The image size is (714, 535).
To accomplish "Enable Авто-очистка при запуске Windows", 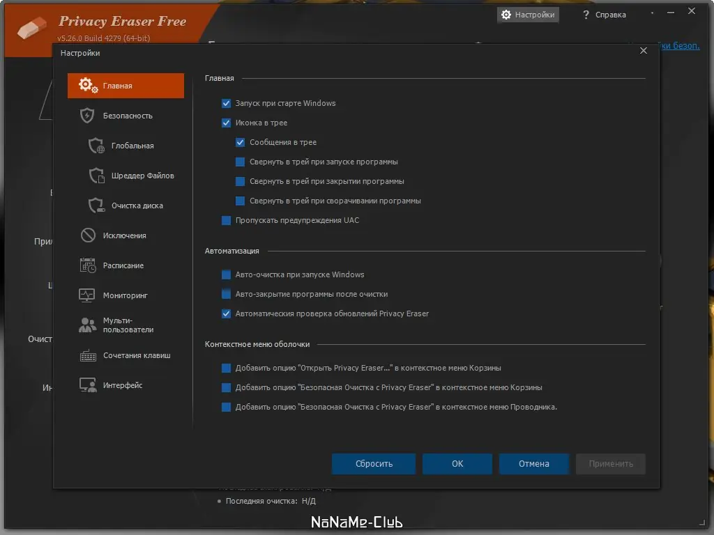I will coord(227,274).
